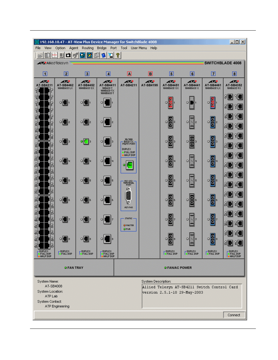The image size is (278, 360).
Task: Click the blue grid with white dot icon
Action: pyautogui.click(x=82, y=55)
